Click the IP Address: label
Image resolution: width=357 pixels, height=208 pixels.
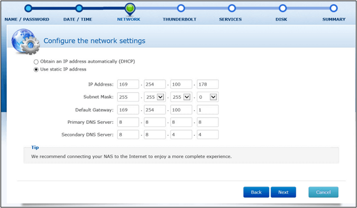[101, 85]
